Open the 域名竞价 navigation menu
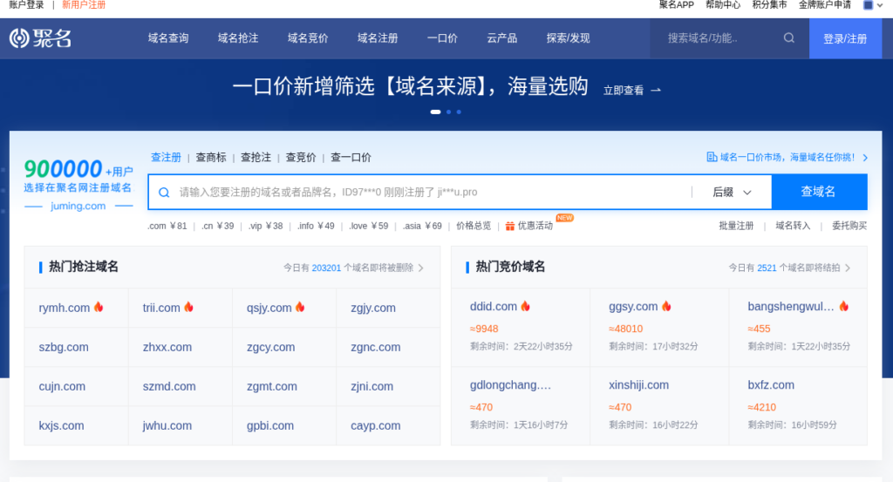Viewport: 893px width, 482px height. coord(308,38)
